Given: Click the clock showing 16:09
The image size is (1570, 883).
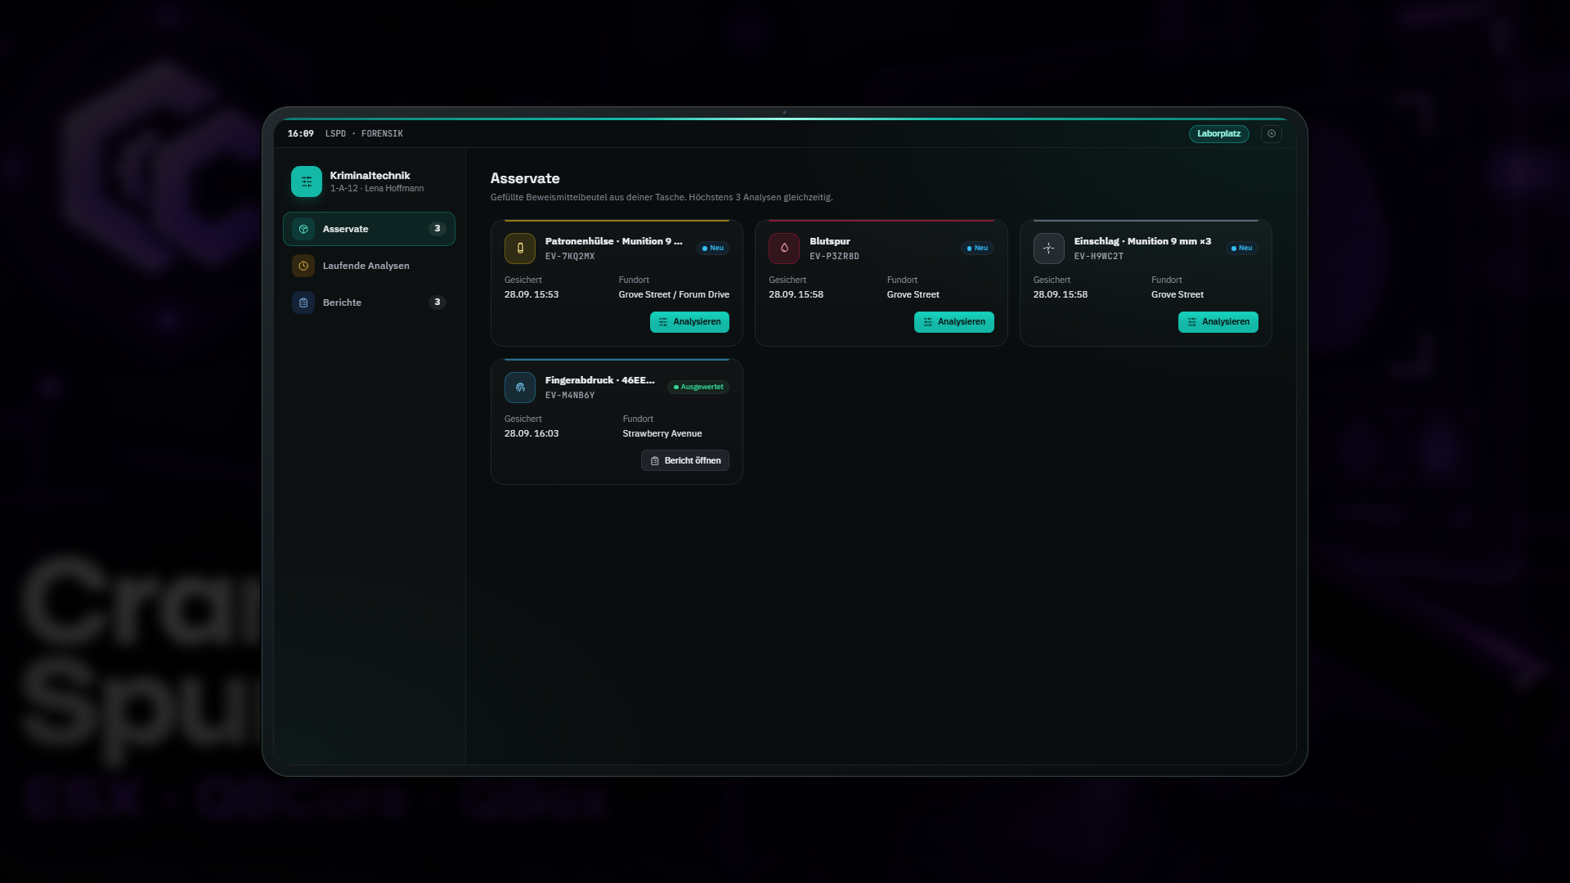Looking at the screenshot, I should pyautogui.click(x=300, y=134).
